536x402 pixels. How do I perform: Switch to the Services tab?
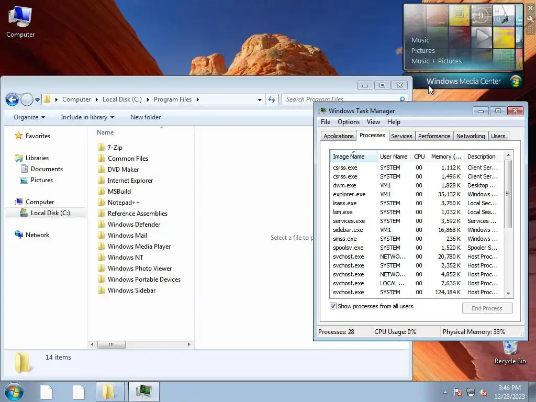coord(401,136)
